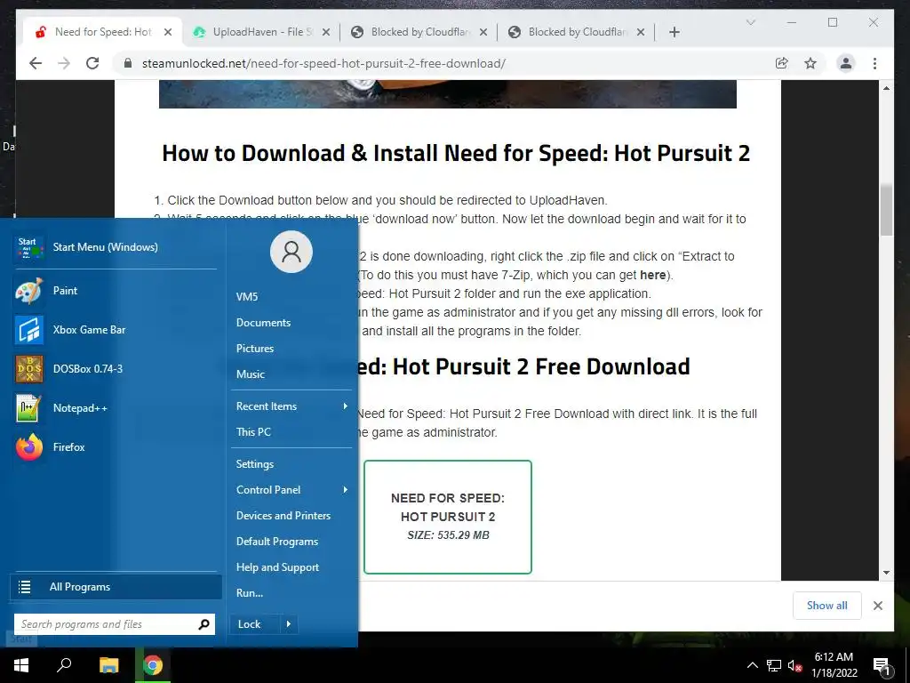Open the notification center icon
The width and height of the screenshot is (910, 683).
click(882, 665)
